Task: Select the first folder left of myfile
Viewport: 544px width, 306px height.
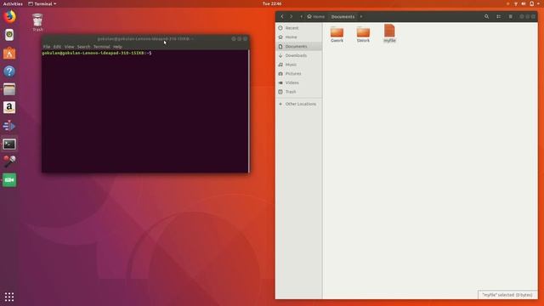Action: click(337, 34)
